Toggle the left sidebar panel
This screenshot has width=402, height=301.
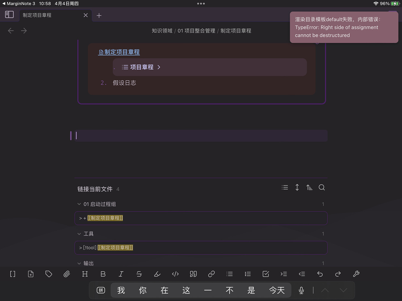(9, 14)
